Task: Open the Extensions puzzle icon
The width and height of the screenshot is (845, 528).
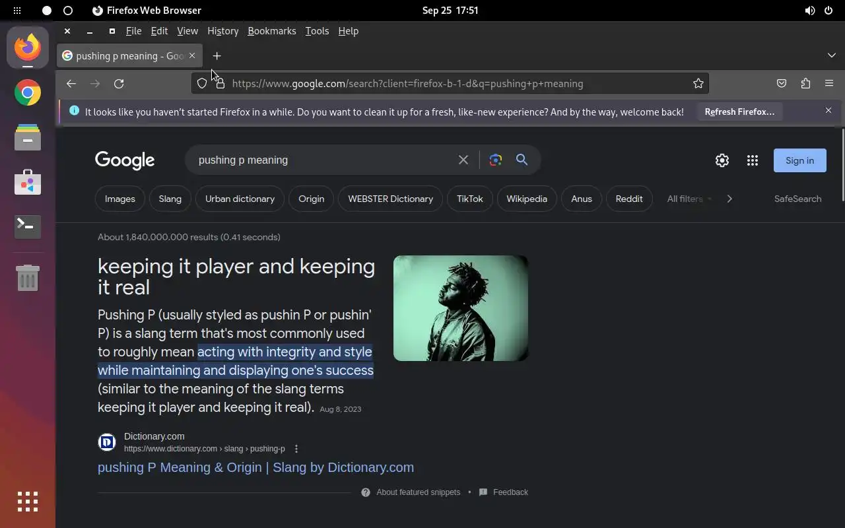Action: tap(805, 84)
